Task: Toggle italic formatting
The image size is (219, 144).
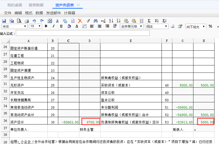Action: (x=53, y=26)
